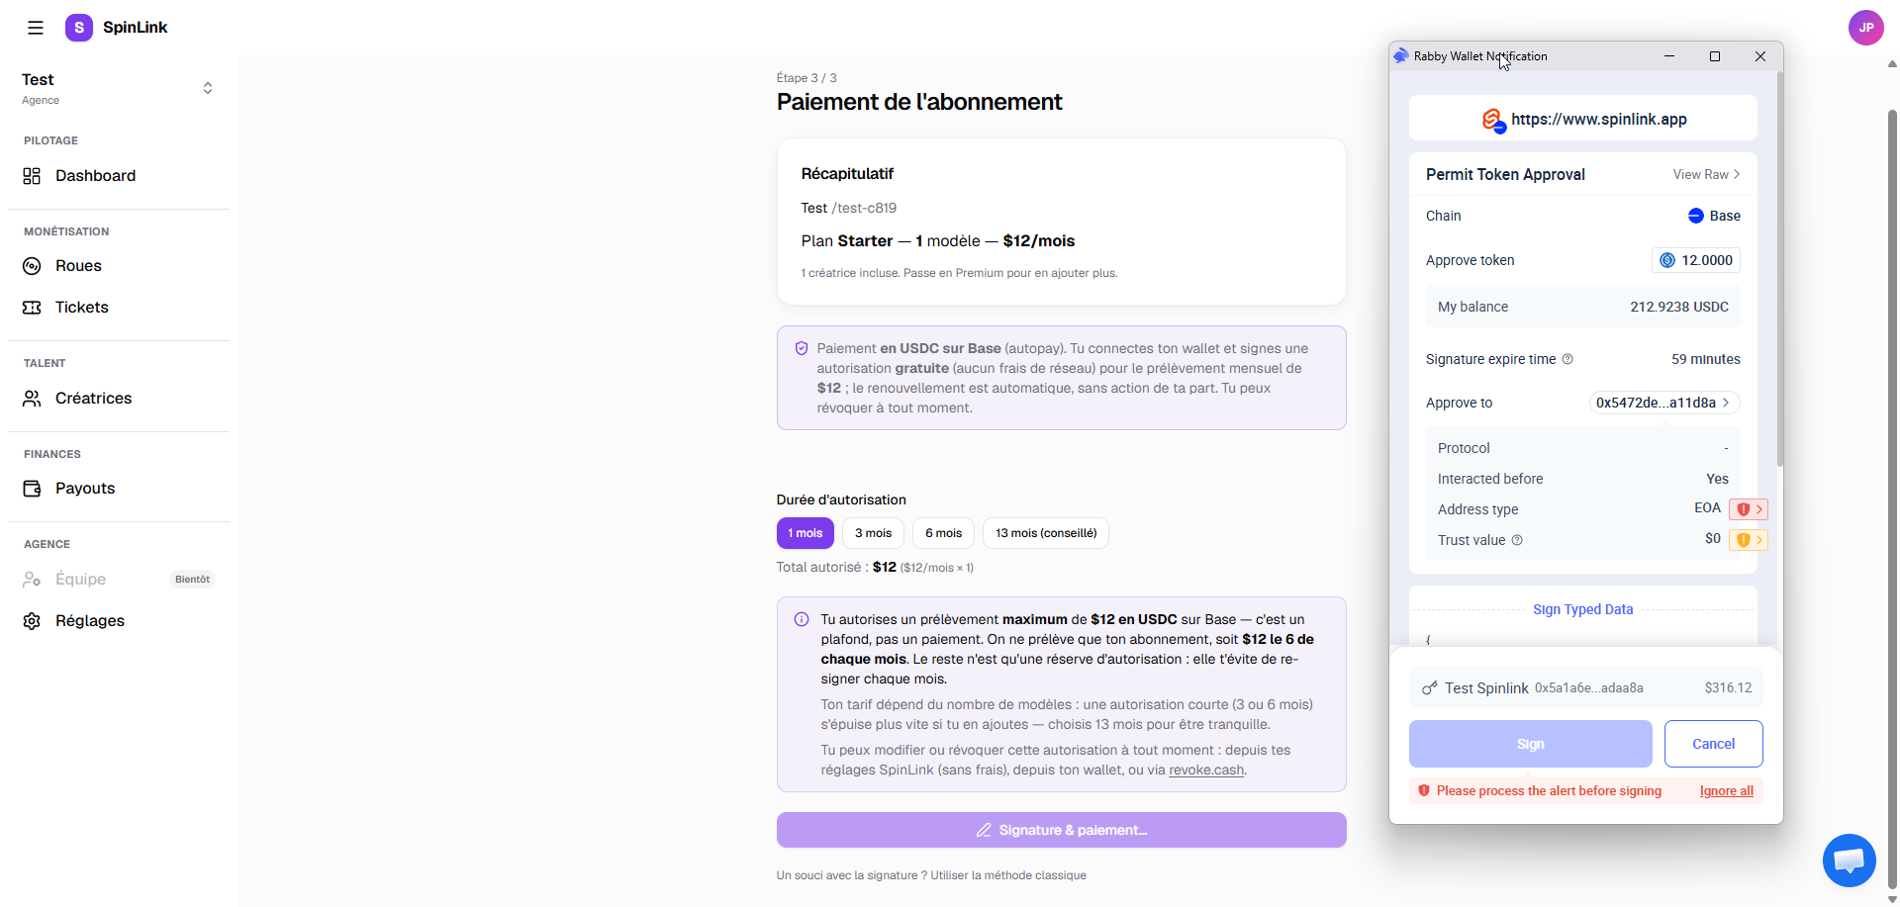The width and height of the screenshot is (1900, 907).
Task: Click the spinlink.app site favicon in Rabby
Action: (1493, 121)
